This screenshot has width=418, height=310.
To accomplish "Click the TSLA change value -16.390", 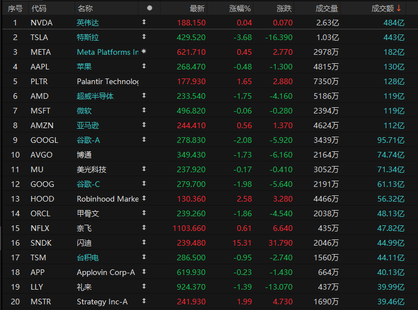I will coord(278,37).
